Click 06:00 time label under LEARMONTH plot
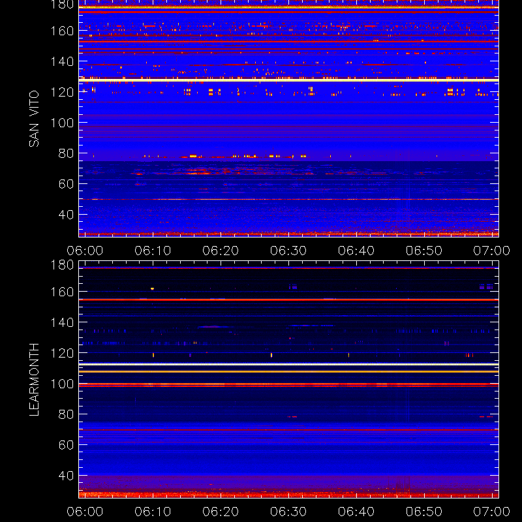Viewport: 522px width, 522px height. 85,512
